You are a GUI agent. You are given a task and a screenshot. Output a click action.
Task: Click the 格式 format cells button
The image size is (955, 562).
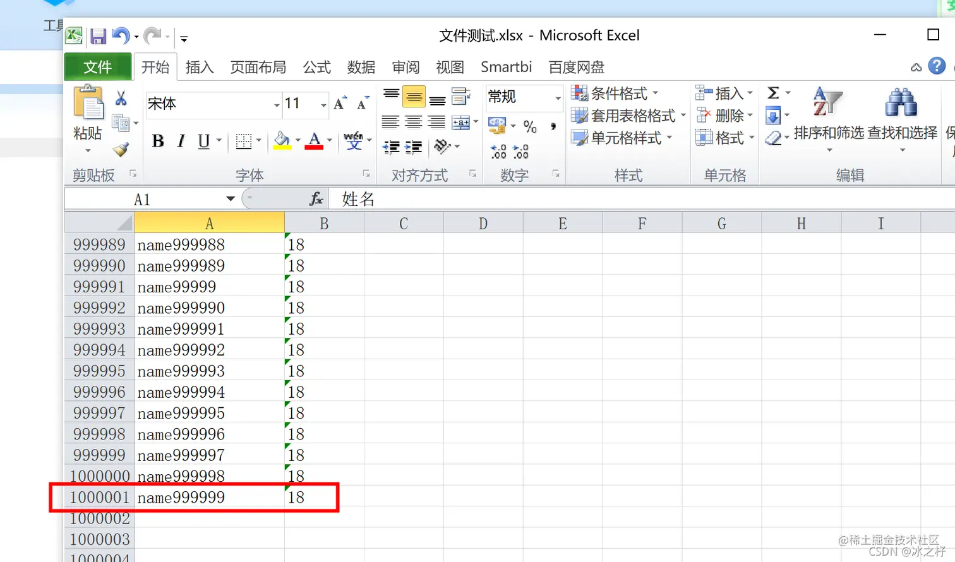[x=724, y=138]
